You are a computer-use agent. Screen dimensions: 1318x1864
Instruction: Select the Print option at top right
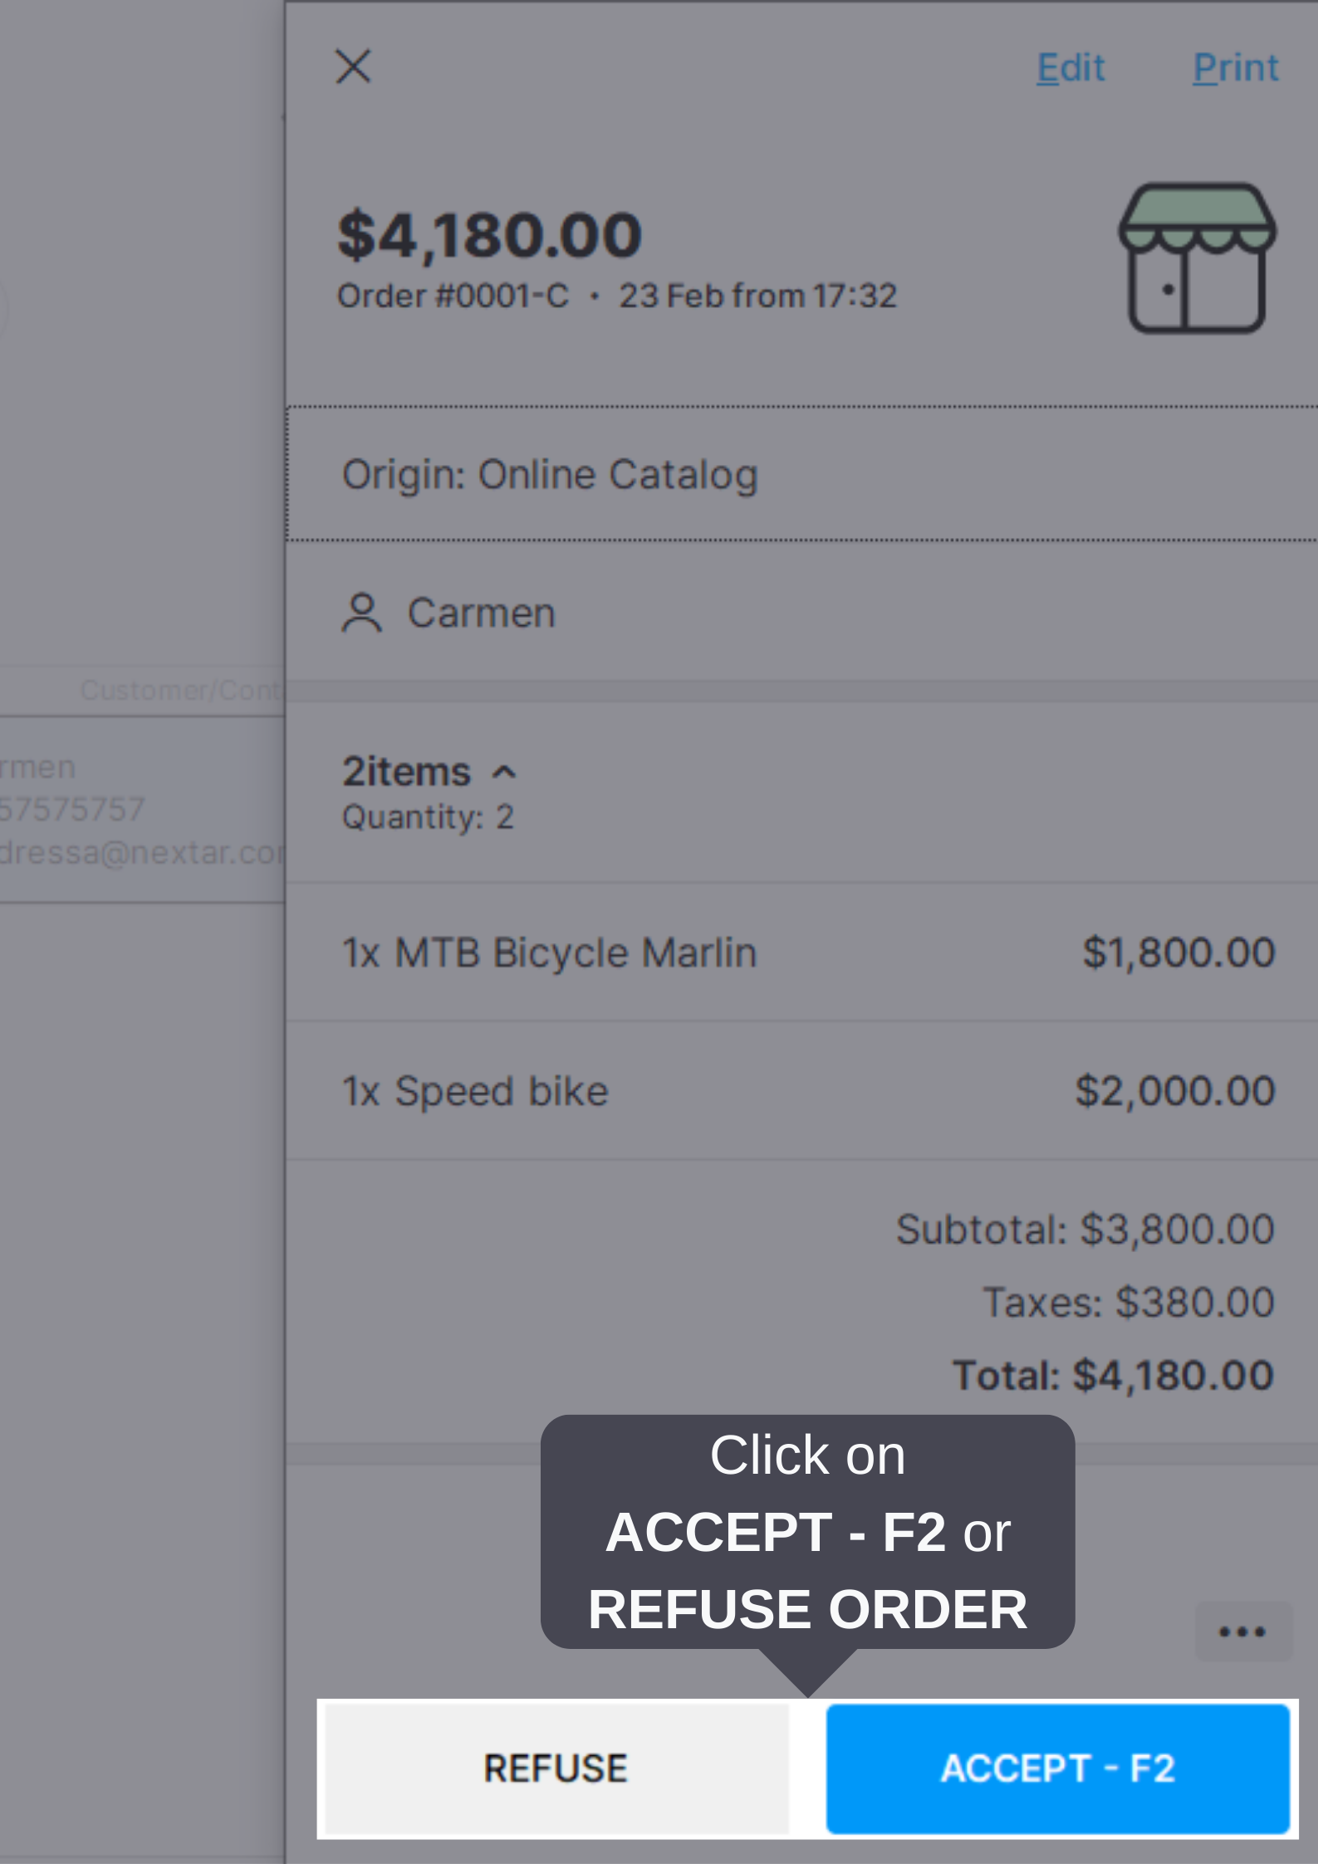tap(1236, 66)
